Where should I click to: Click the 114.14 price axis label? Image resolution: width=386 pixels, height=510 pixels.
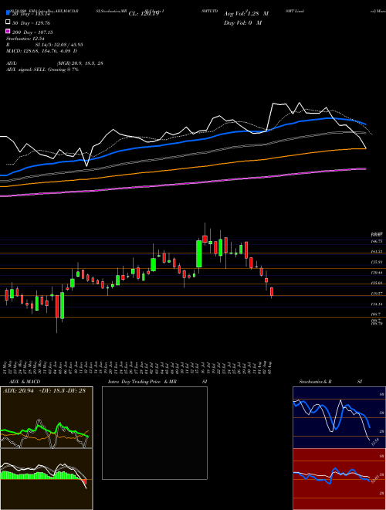377,304
